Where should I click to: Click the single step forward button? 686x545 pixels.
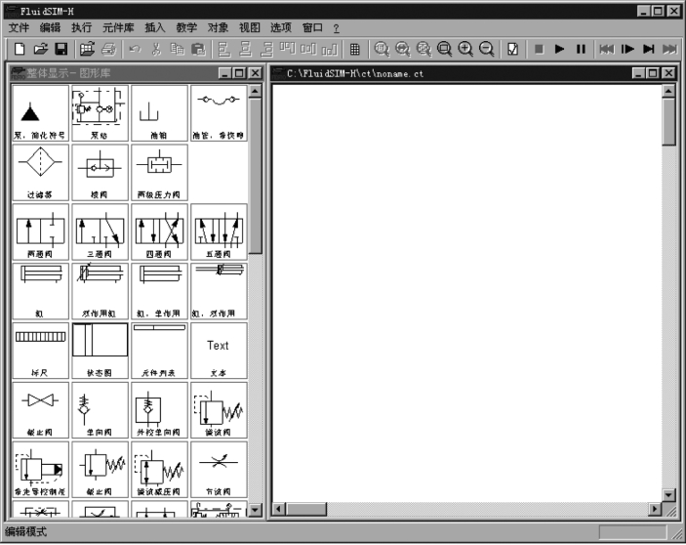[x=627, y=49]
